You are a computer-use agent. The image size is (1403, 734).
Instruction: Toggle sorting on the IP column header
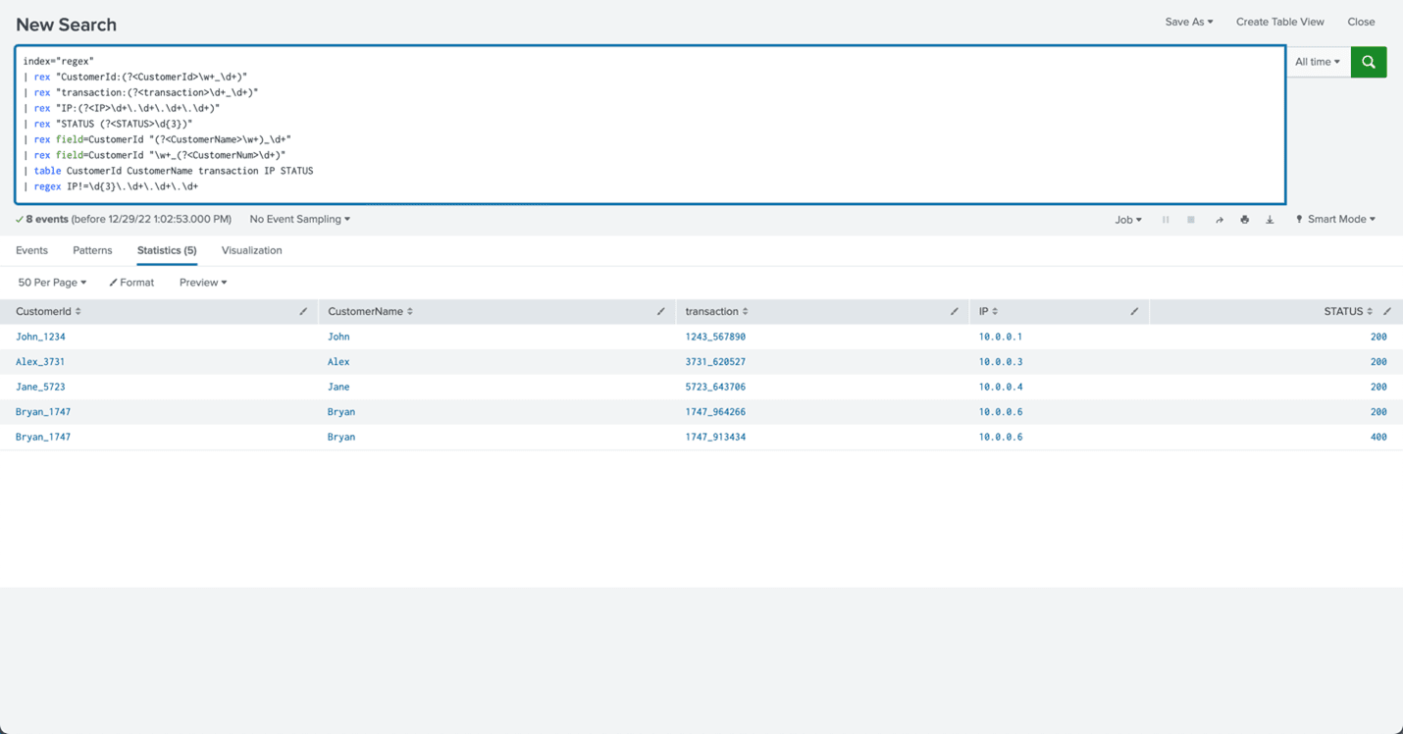tap(988, 312)
